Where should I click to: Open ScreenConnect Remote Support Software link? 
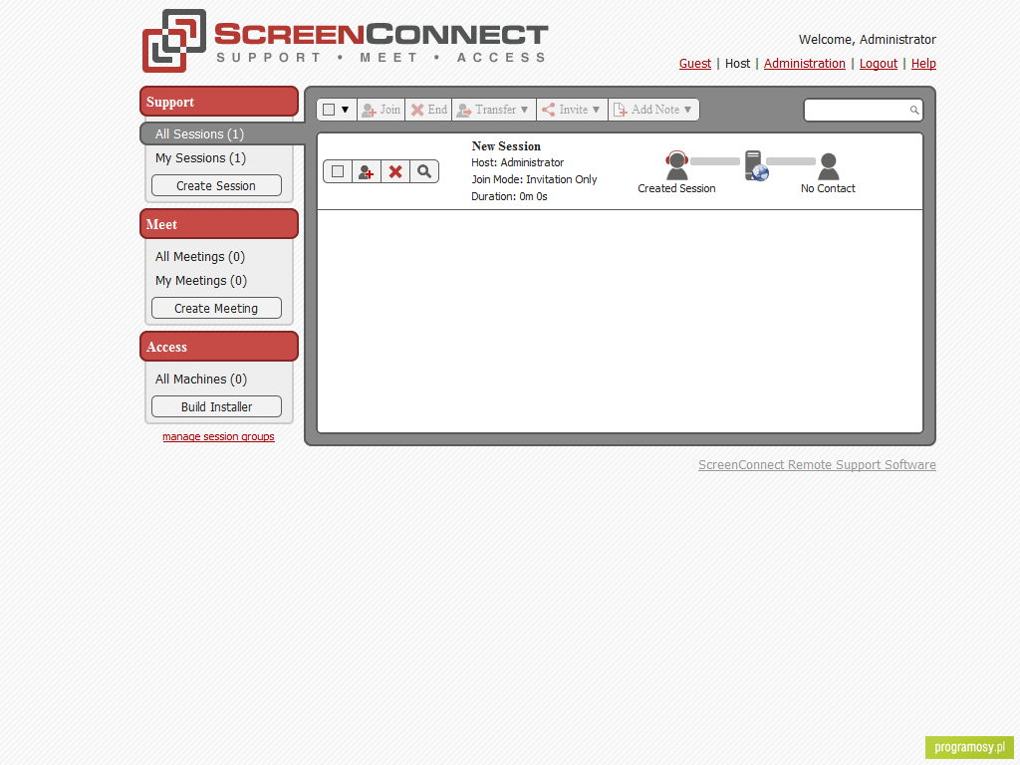[817, 465]
